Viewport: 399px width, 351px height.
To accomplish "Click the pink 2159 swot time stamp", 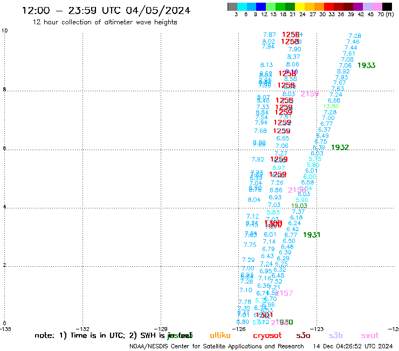I will [x=309, y=94].
